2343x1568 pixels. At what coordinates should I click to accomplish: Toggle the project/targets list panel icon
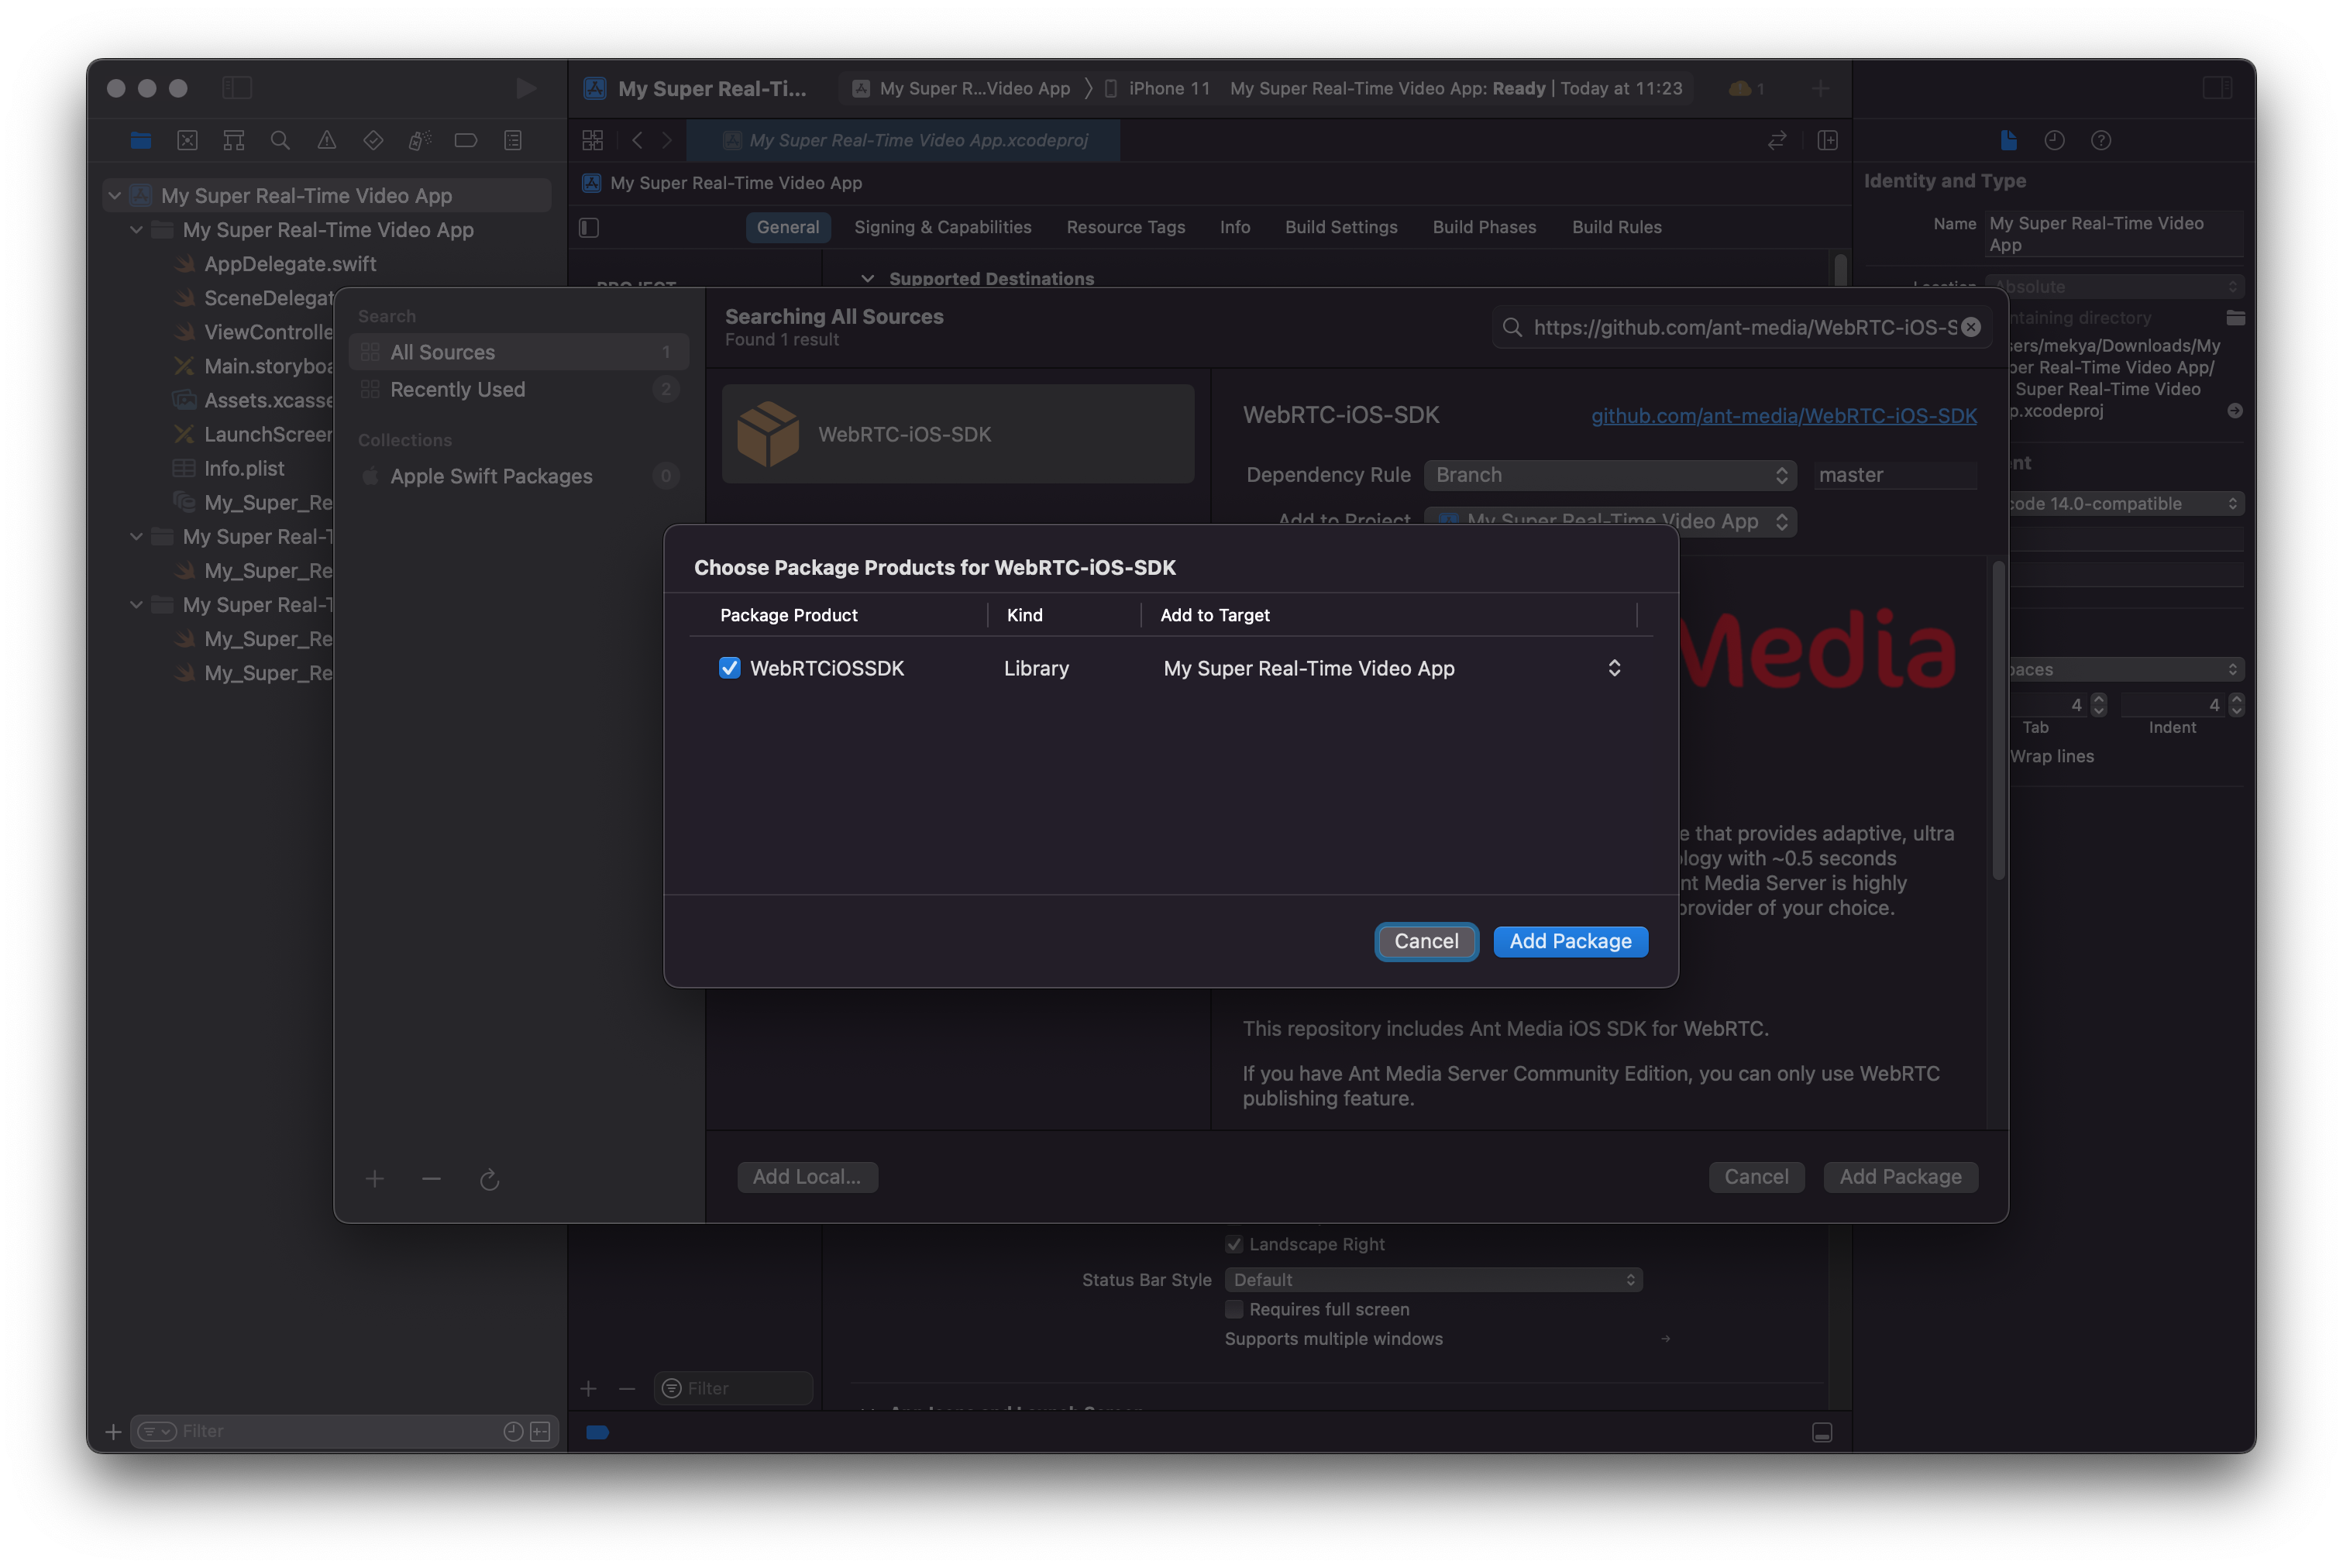coord(589,228)
